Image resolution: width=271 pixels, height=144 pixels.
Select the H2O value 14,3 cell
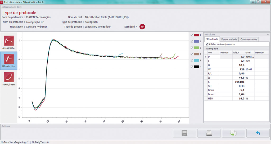tap(238, 98)
